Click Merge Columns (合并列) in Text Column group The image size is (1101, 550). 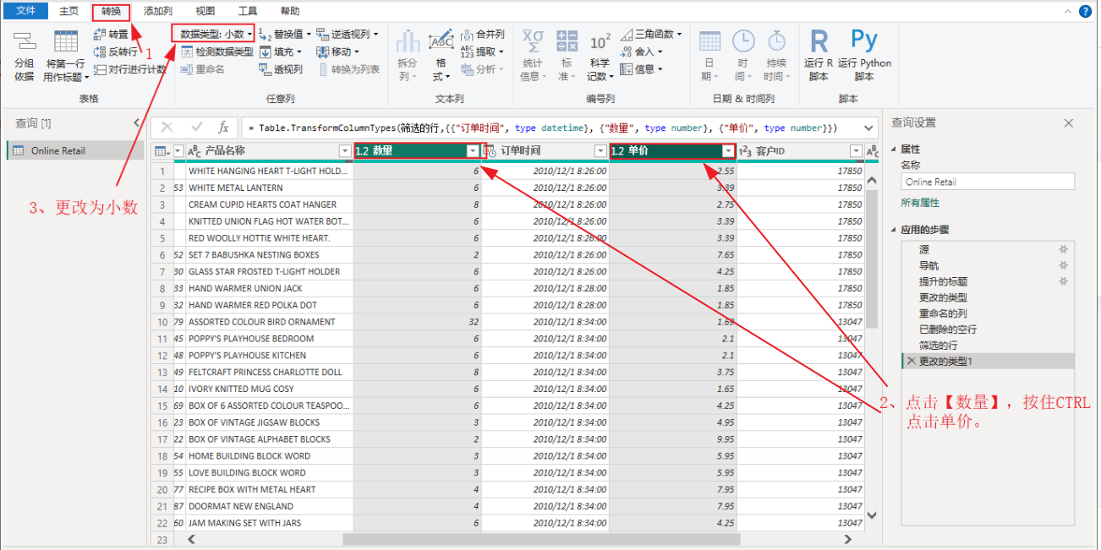tap(482, 35)
